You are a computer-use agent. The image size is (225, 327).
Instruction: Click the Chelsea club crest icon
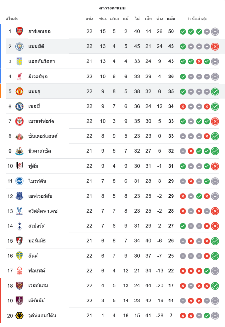(x=20, y=106)
